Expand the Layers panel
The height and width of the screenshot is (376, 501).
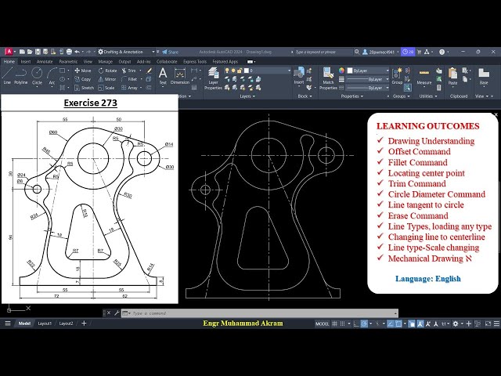point(247,96)
